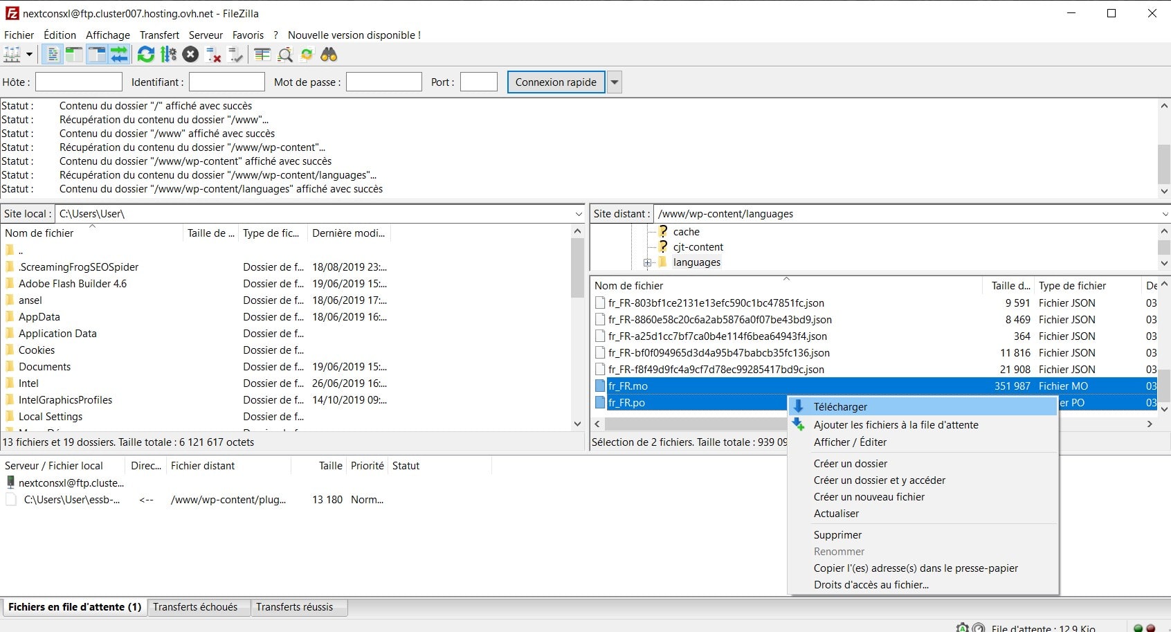
Task: Toggle local directory tree display
Action: tap(74, 55)
